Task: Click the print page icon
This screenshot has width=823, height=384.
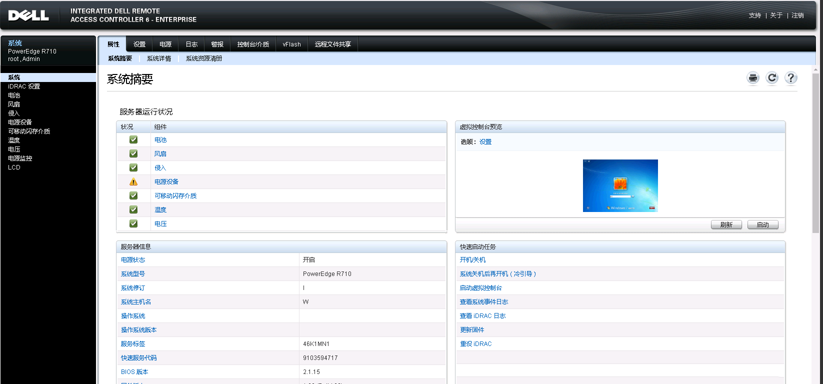Action: pyautogui.click(x=753, y=78)
